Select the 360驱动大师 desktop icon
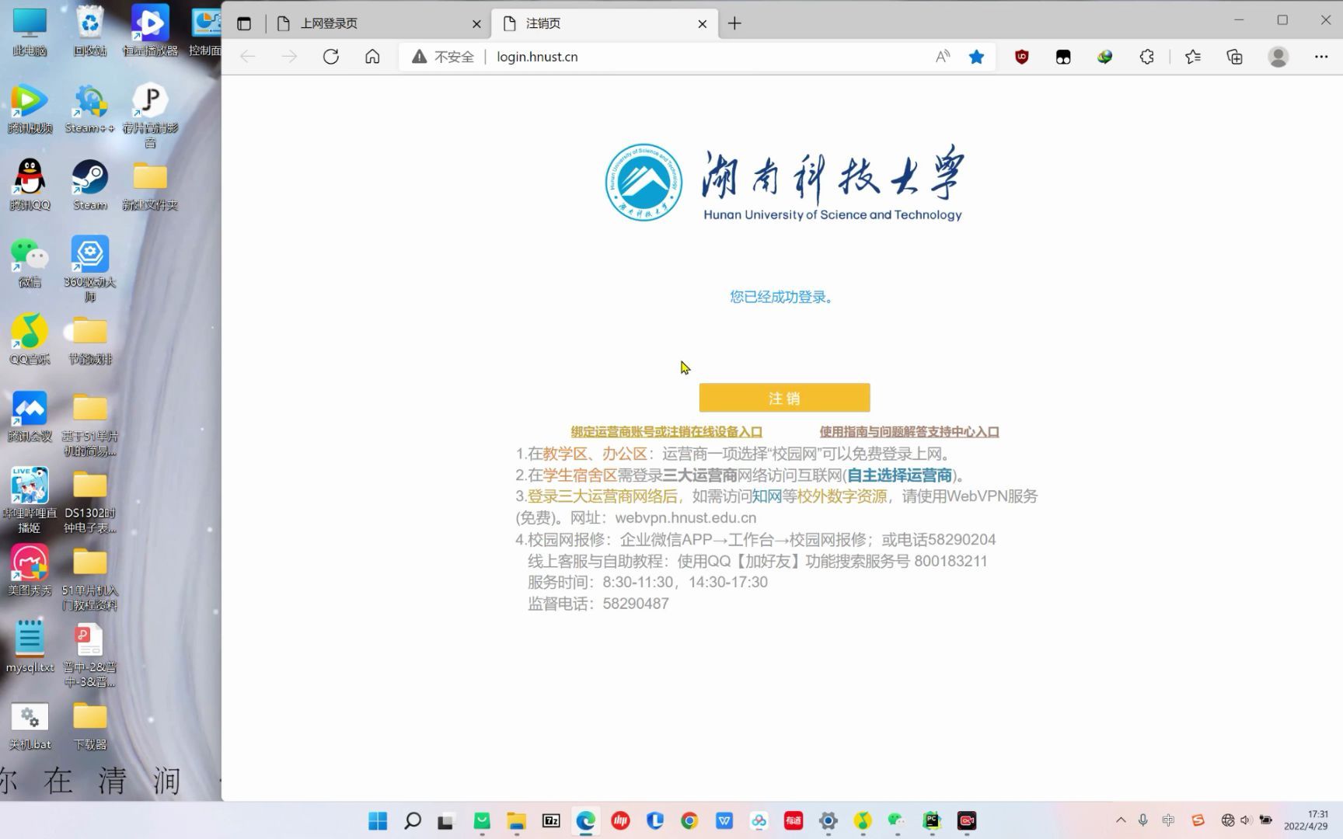Viewport: 1343px width, 839px height. click(90, 270)
